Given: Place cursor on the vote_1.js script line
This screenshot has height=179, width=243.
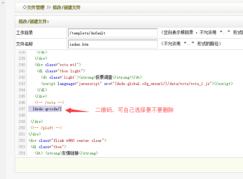Looking at the screenshot, I should coord(136,84).
